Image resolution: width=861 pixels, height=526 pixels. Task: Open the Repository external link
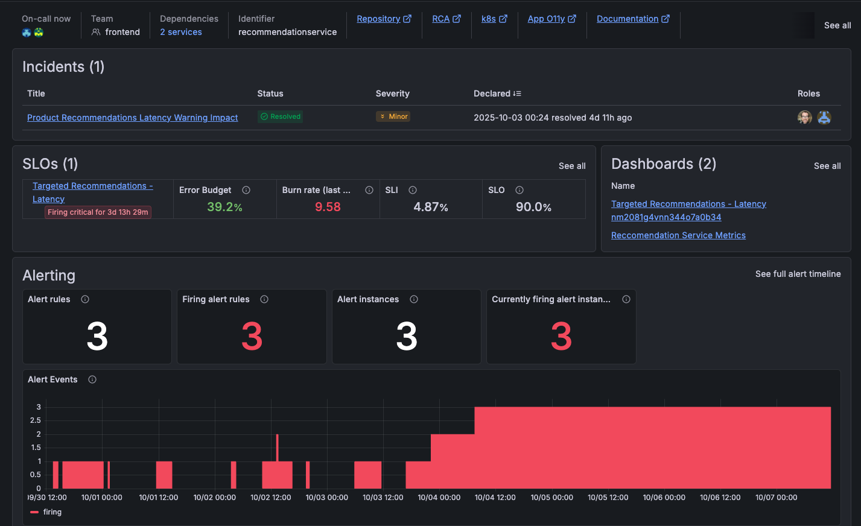[384, 19]
